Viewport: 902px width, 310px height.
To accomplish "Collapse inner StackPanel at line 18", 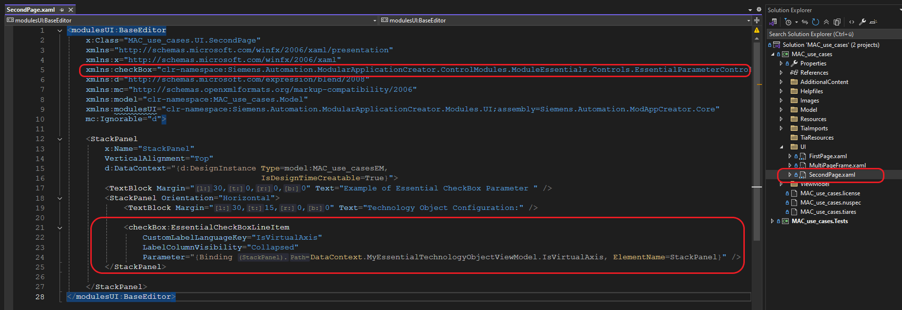I will coord(60,198).
